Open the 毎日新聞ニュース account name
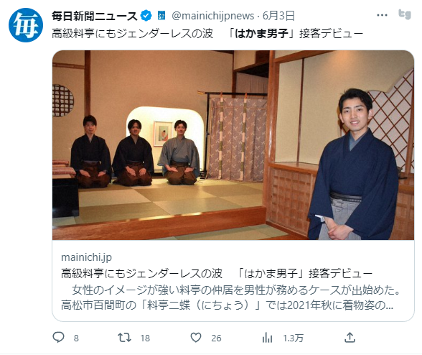Image resolution: width=422 pixels, height=355 pixels. [95, 17]
